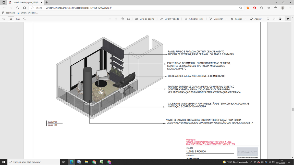This screenshot has width=294, height=165.
Task: Click the LUZBEL E RICARDO project name
Action: (x=196, y=152)
